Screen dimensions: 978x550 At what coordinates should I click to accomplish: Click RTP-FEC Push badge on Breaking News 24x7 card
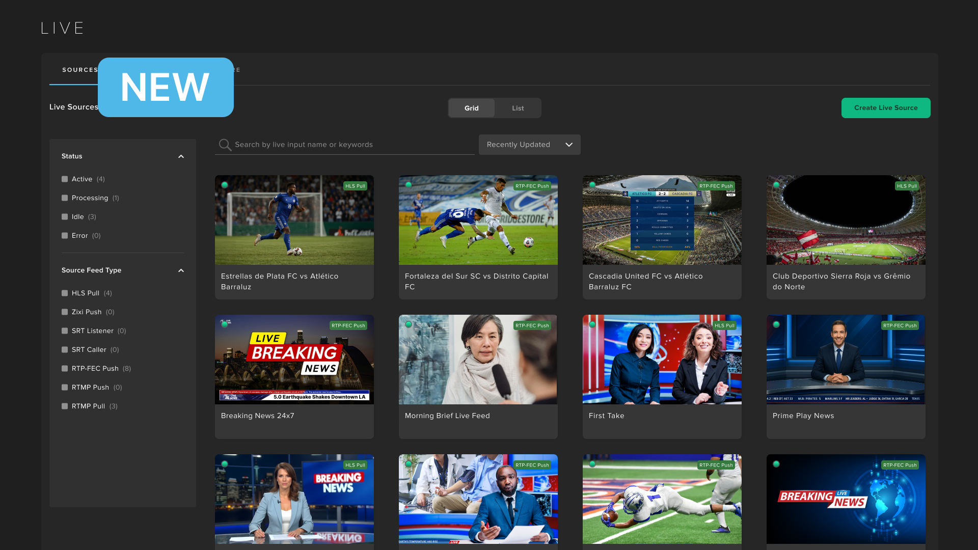348,325
